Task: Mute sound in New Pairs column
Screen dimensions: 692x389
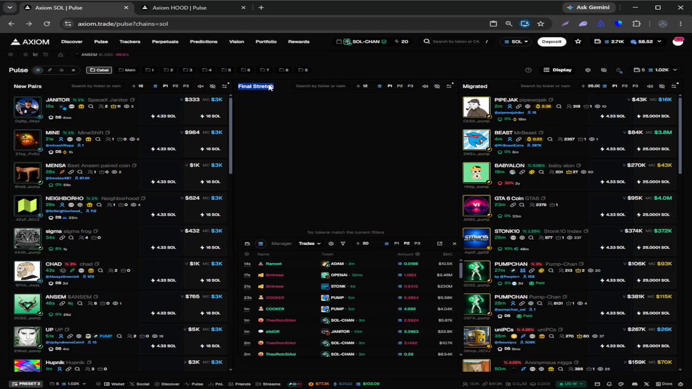Action: pos(201,86)
